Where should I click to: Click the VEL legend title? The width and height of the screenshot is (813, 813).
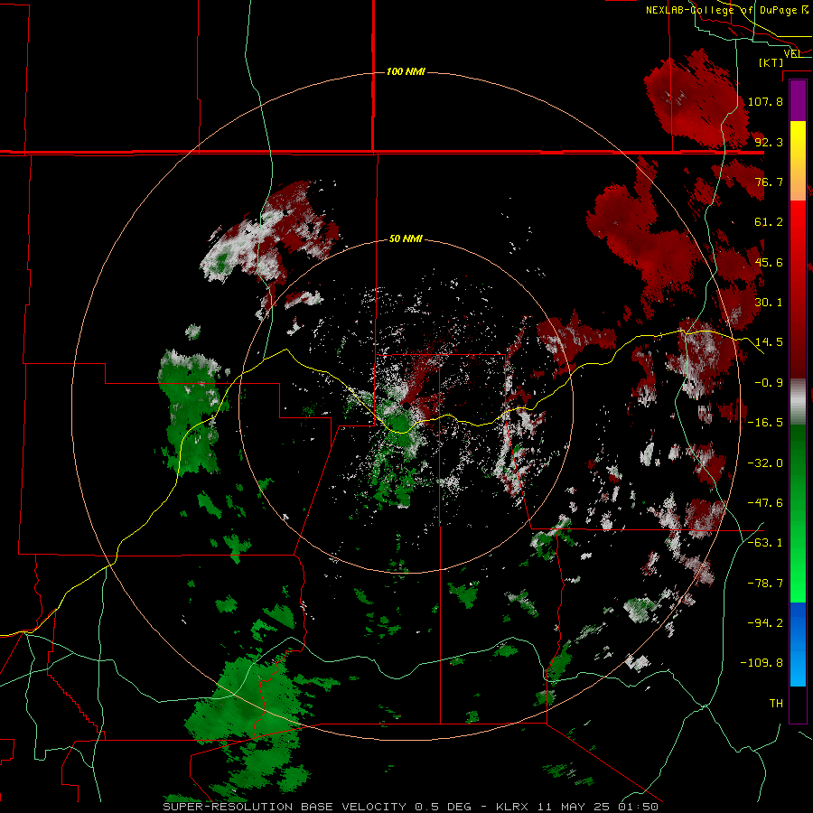point(793,53)
